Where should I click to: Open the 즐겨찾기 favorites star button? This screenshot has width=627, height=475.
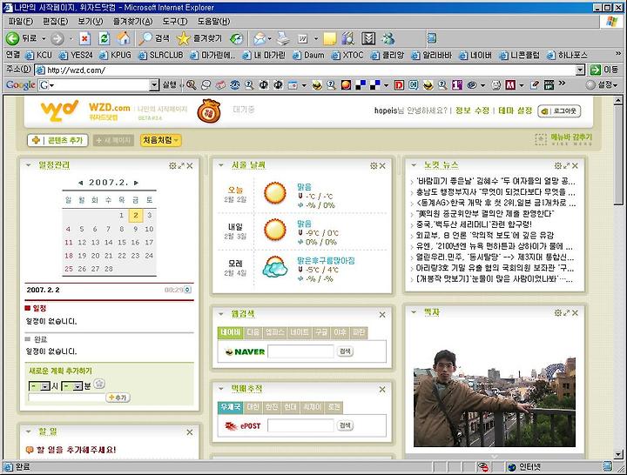click(199, 38)
